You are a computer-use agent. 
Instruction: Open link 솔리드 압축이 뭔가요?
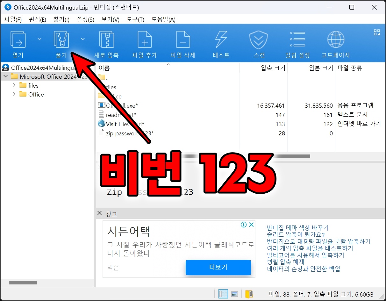pyautogui.click(x=296, y=235)
